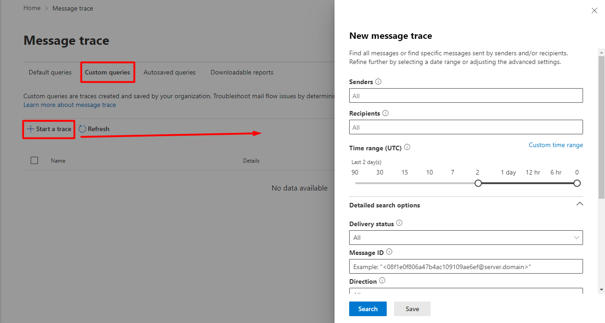
Task: Click the Message ID info icon
Action: (x=389, y=252)
